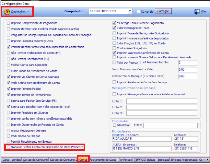Uncheck Imprimir Valores na Conferência de Conta
This screenshot has width=210, height=164.
click(x=114, y=53)
